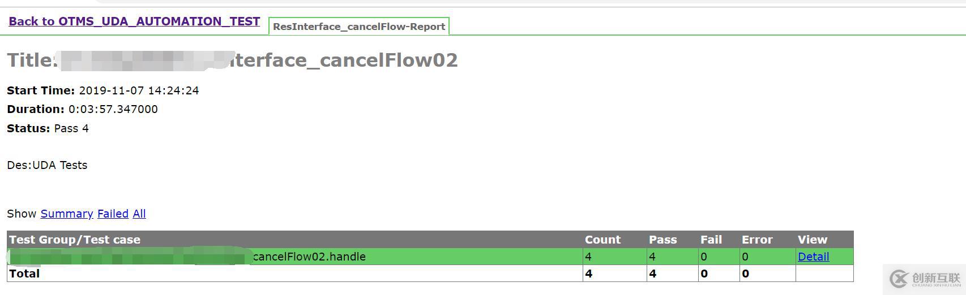The image size is (966, 295).
Task: Click the Status Pass 4 text
Action: pos(71,128)
